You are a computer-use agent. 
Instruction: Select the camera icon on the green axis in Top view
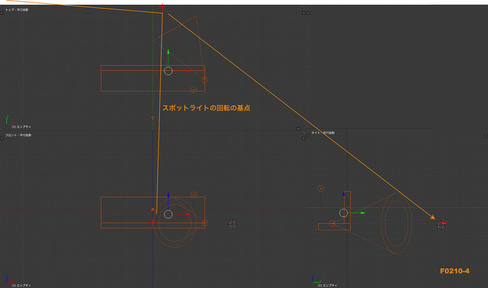pyautogui.click(x=152, y=118)
